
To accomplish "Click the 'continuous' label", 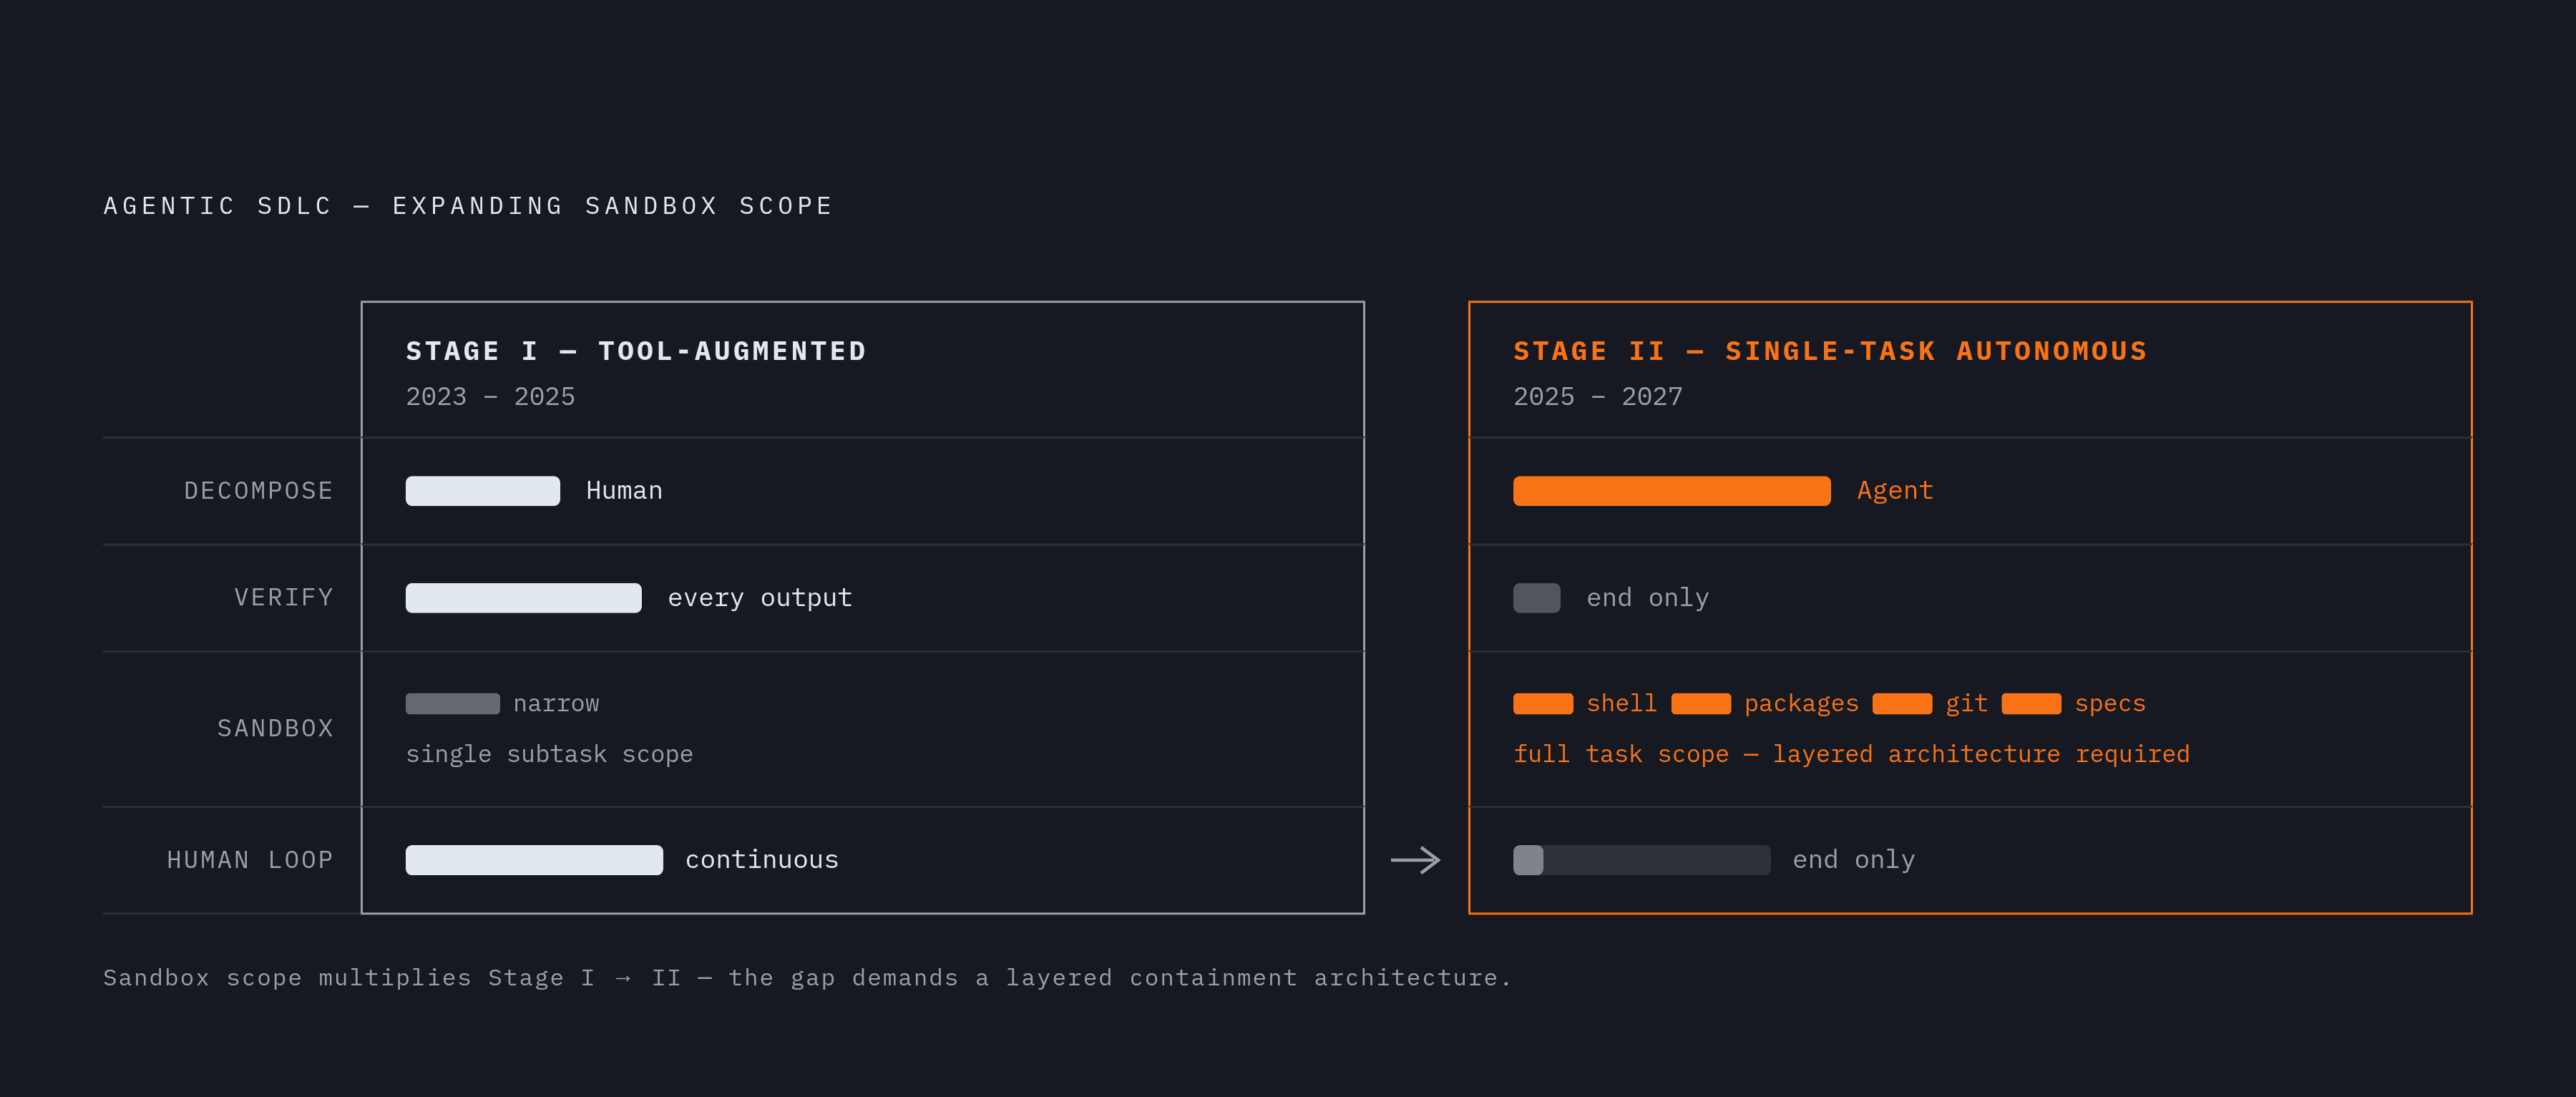I will [x=762, y=860].
